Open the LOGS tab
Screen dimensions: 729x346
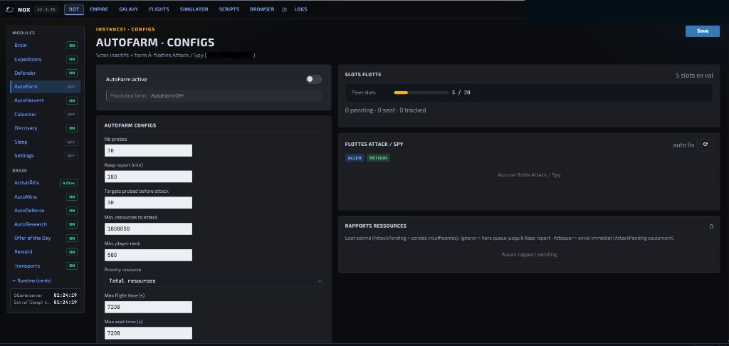point(301,9)
